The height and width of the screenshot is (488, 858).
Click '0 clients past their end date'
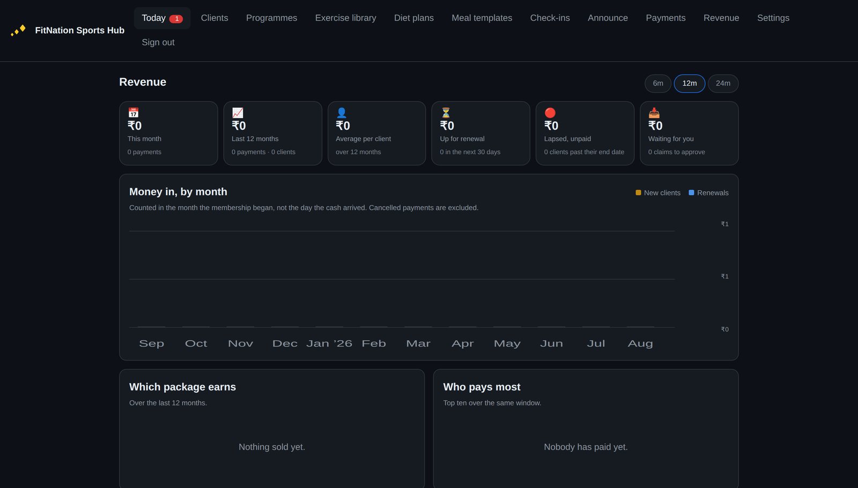[x=584, y=152]
